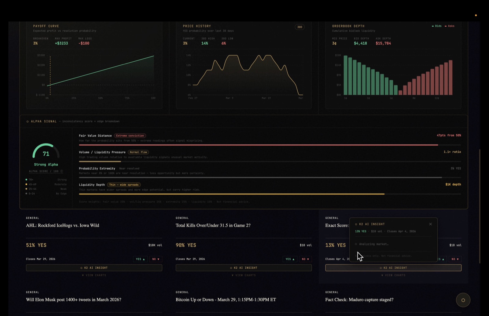The image size is (489, 316).
Task: Expand View Charts on AHL Rockford IceHogs card
Action: coord(94,275)
